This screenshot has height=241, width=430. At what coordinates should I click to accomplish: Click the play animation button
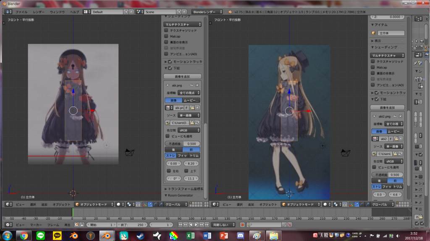click(x=196, y=225)
